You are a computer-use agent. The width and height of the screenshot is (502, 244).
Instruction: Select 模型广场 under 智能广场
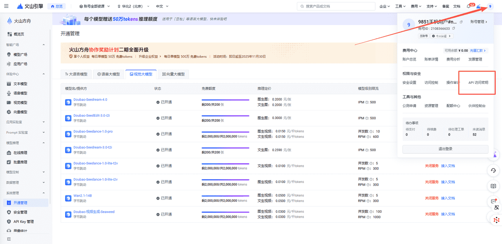[20, 54]
